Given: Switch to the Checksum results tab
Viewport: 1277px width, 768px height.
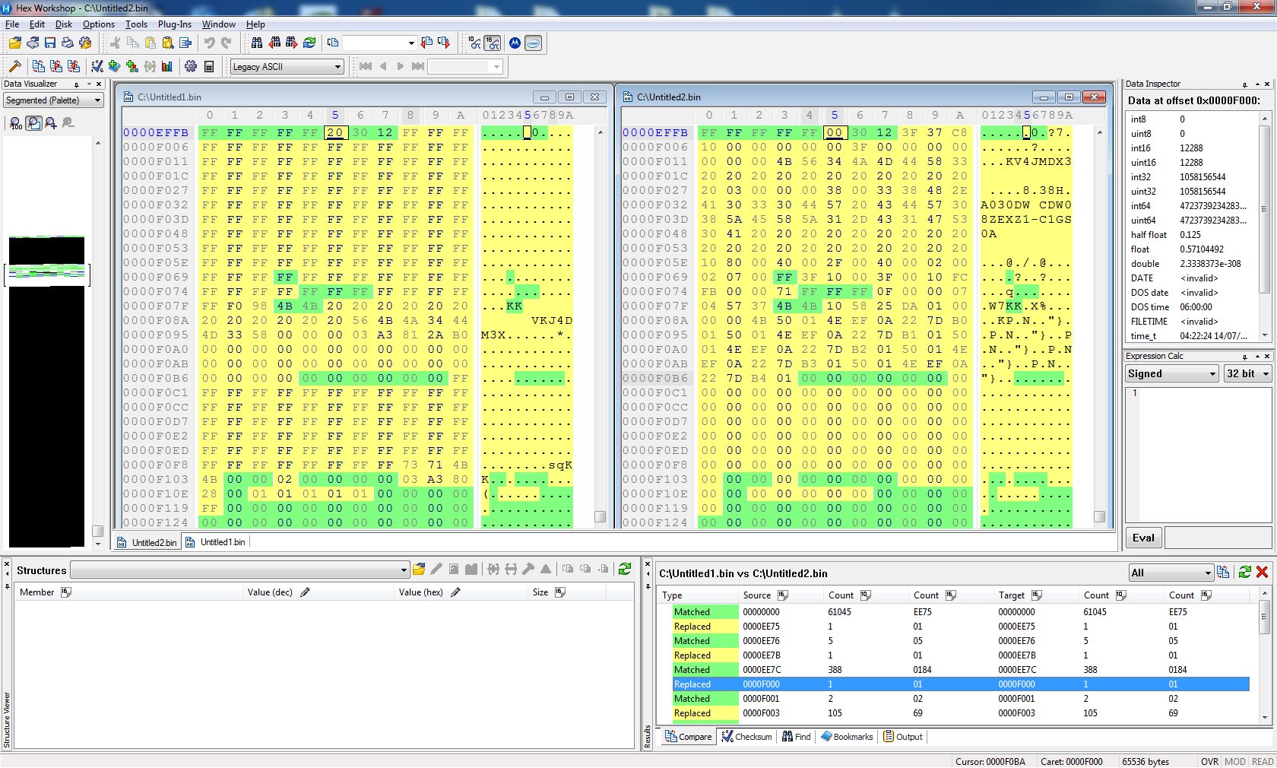Looking at the screenshot, I should (x=747, y=737).
